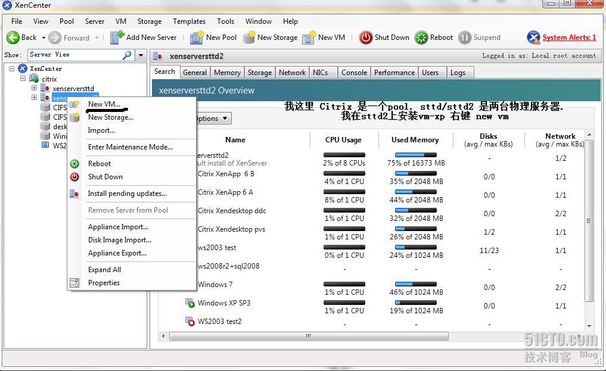Click the grey Forward arrow icon
The image size is (606, 371).
click(x=55, y=38)
